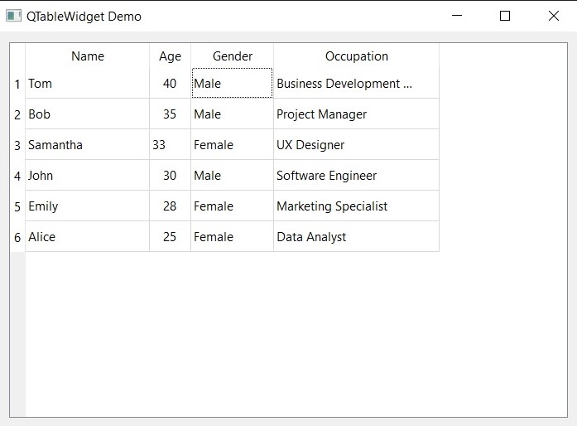
Task: Select the John name cell
Action: (87, 175)
